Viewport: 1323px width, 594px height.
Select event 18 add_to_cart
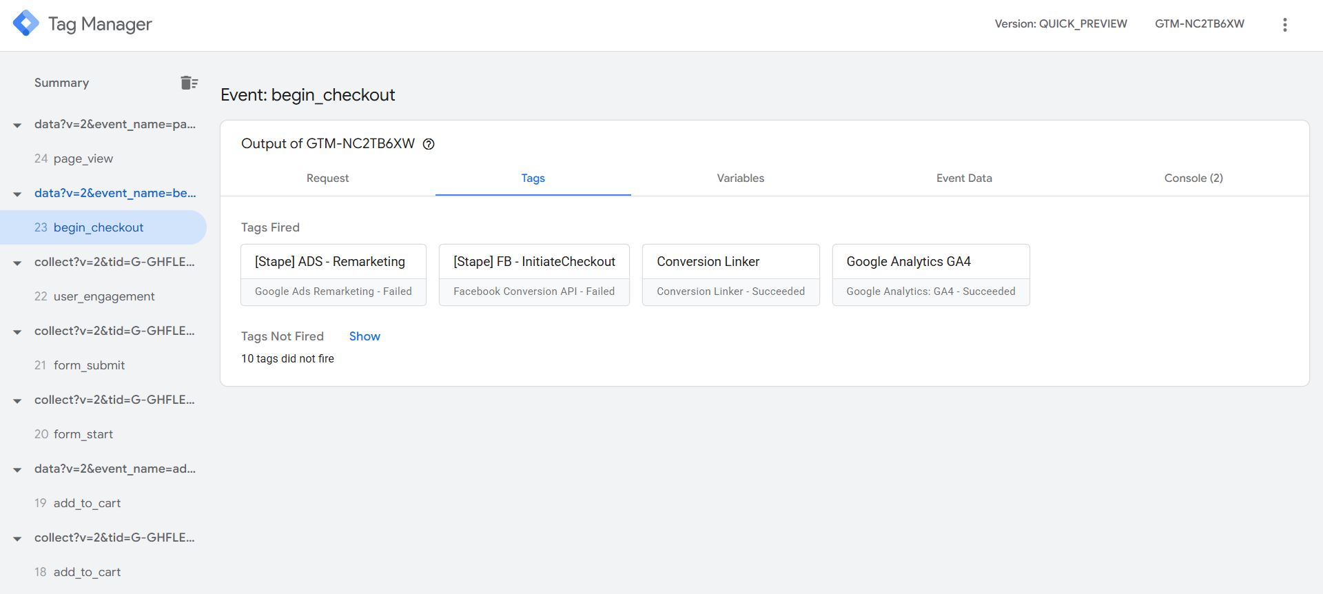click(x=103, y=572)
